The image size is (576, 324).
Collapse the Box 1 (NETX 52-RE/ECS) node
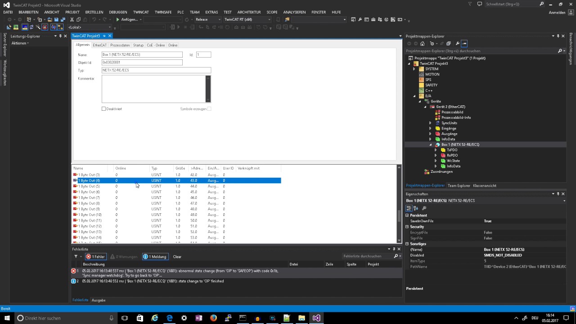click(x=431, y=144)
